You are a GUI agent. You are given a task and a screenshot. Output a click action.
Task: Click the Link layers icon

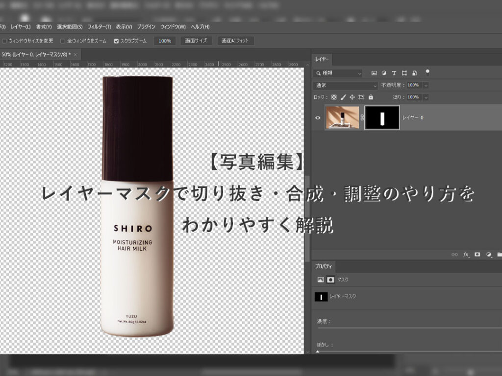(x=455, y=255)
